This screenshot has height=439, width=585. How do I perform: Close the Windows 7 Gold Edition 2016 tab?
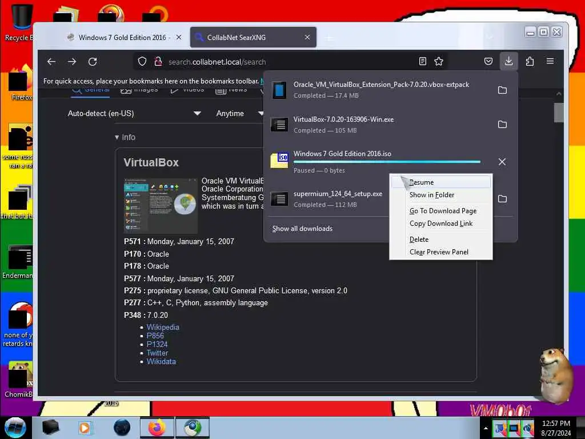coord(179,37)
